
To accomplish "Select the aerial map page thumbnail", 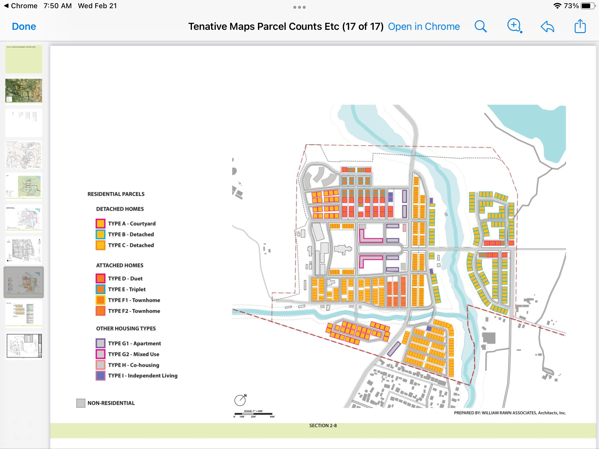I will (24, 91).
